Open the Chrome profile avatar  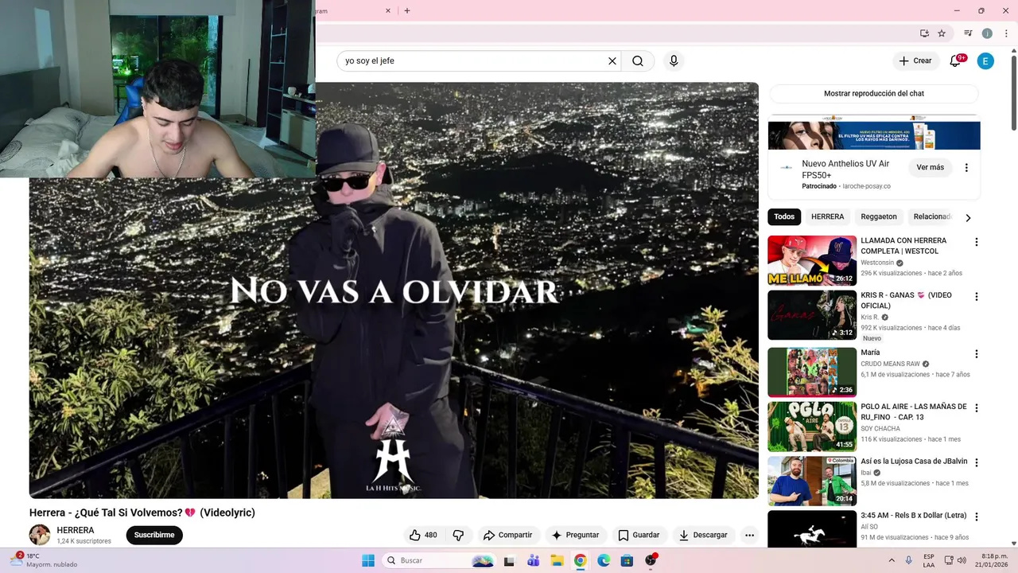coord(987,33)
